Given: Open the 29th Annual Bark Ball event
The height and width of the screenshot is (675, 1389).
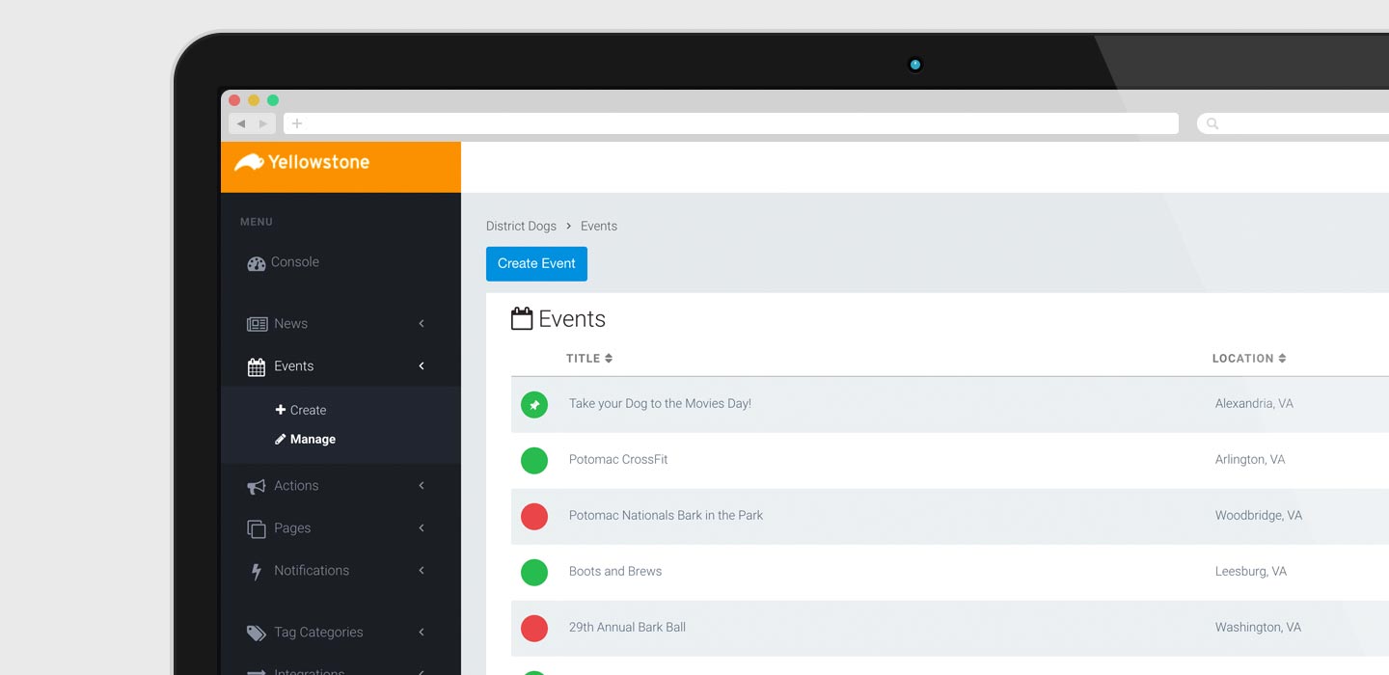Looking at the screenshot, I should pos(627,628).
